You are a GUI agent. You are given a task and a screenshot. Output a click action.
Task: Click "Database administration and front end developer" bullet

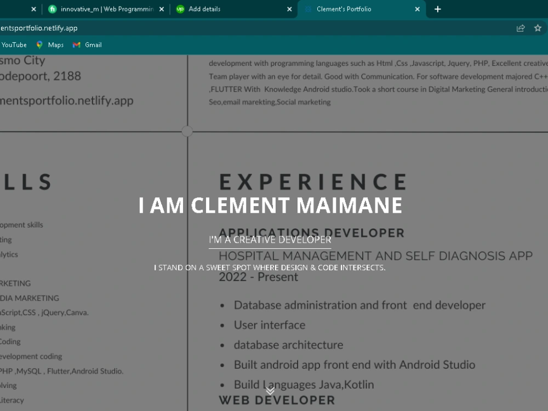pyautogui.click(x=359, y=305)
